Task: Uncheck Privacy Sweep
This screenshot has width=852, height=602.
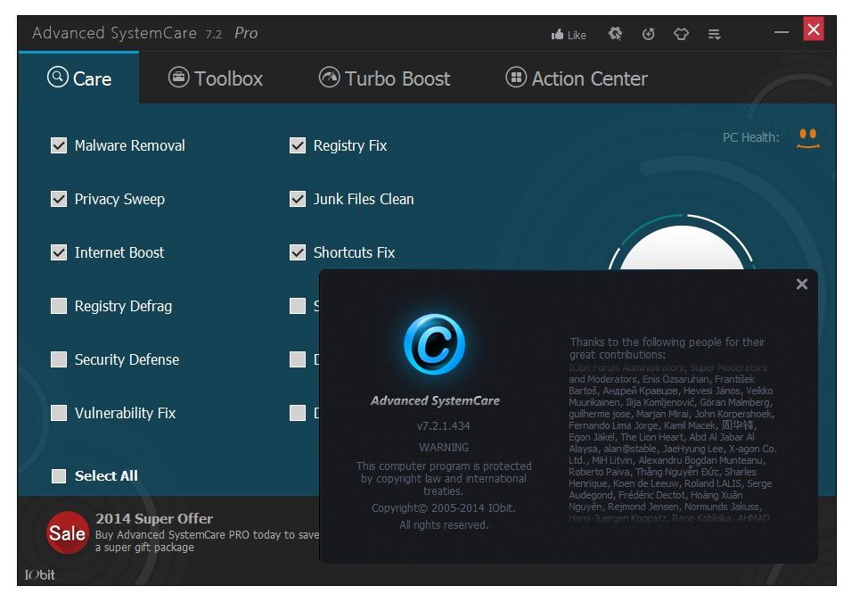Action: tap(59, 199)
